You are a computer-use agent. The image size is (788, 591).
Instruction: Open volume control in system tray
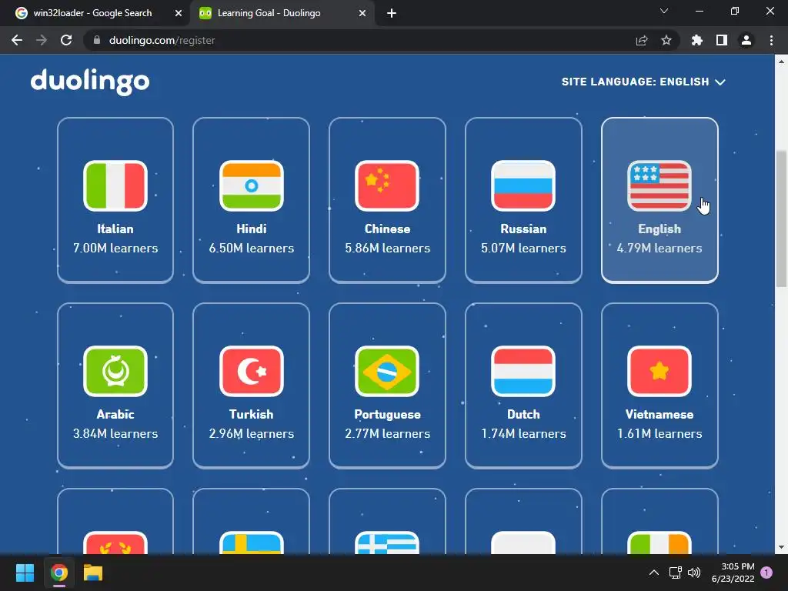coord(694,573)
